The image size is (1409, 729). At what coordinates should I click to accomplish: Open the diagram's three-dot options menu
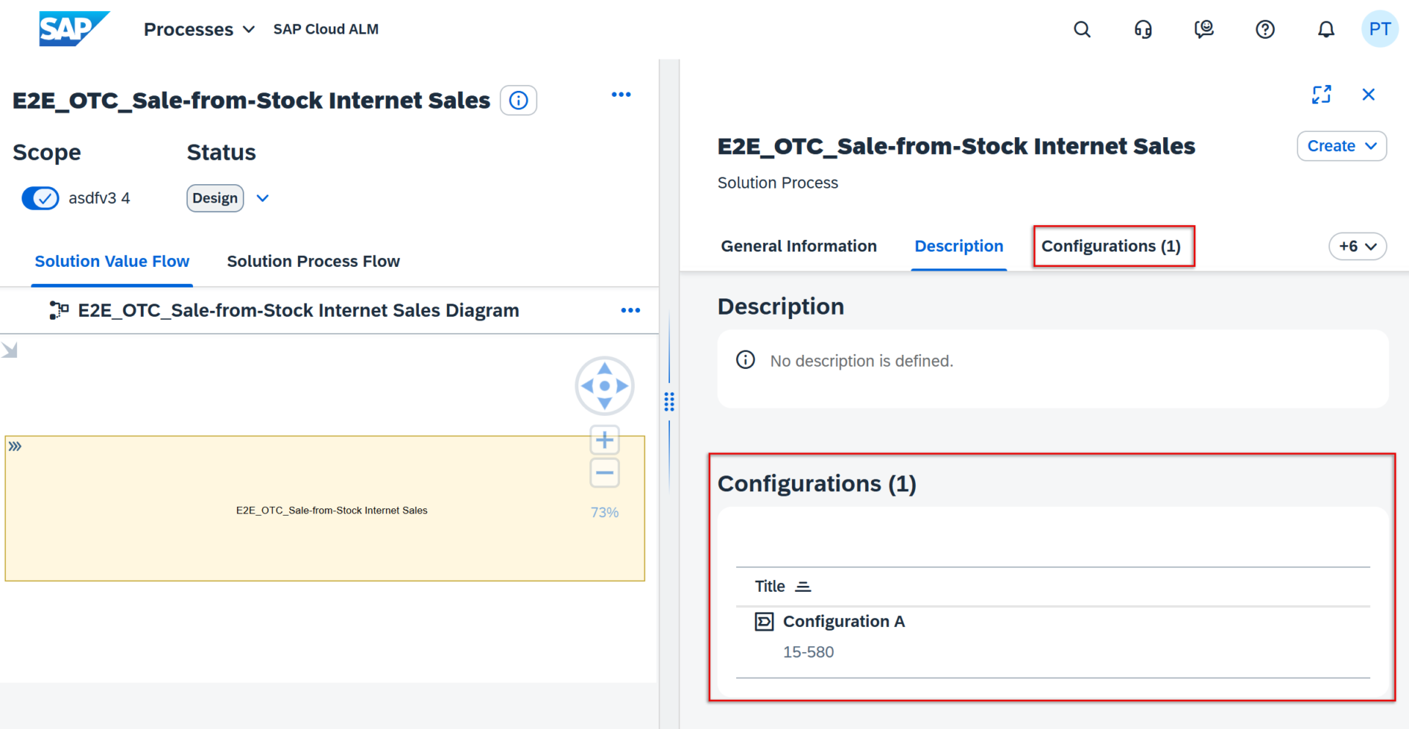pos(630,310)
